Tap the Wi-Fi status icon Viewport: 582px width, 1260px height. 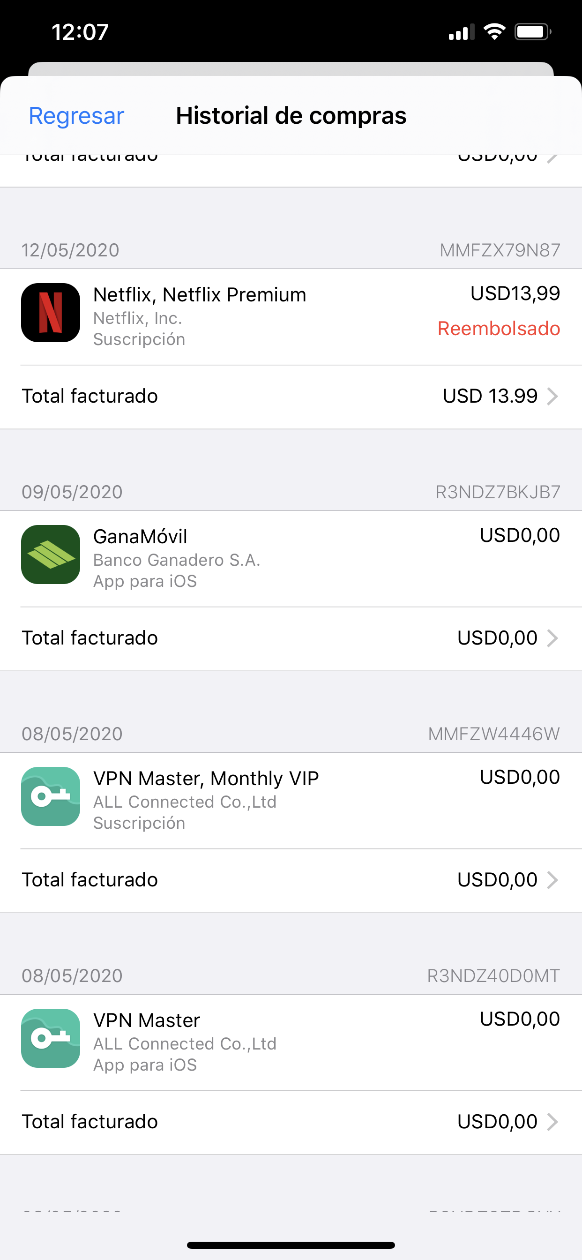[x=494, y=32]
